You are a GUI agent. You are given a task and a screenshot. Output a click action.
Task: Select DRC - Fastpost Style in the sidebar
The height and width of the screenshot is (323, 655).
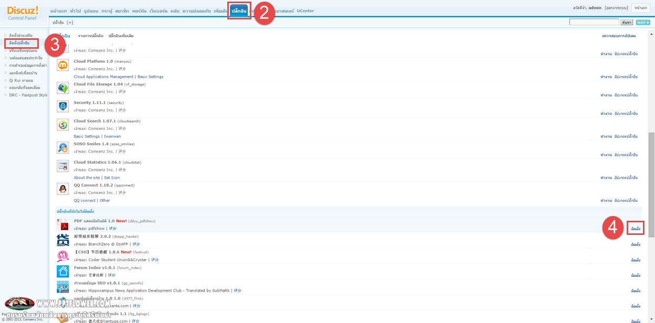pyautogui.click(x=28, y=95)
